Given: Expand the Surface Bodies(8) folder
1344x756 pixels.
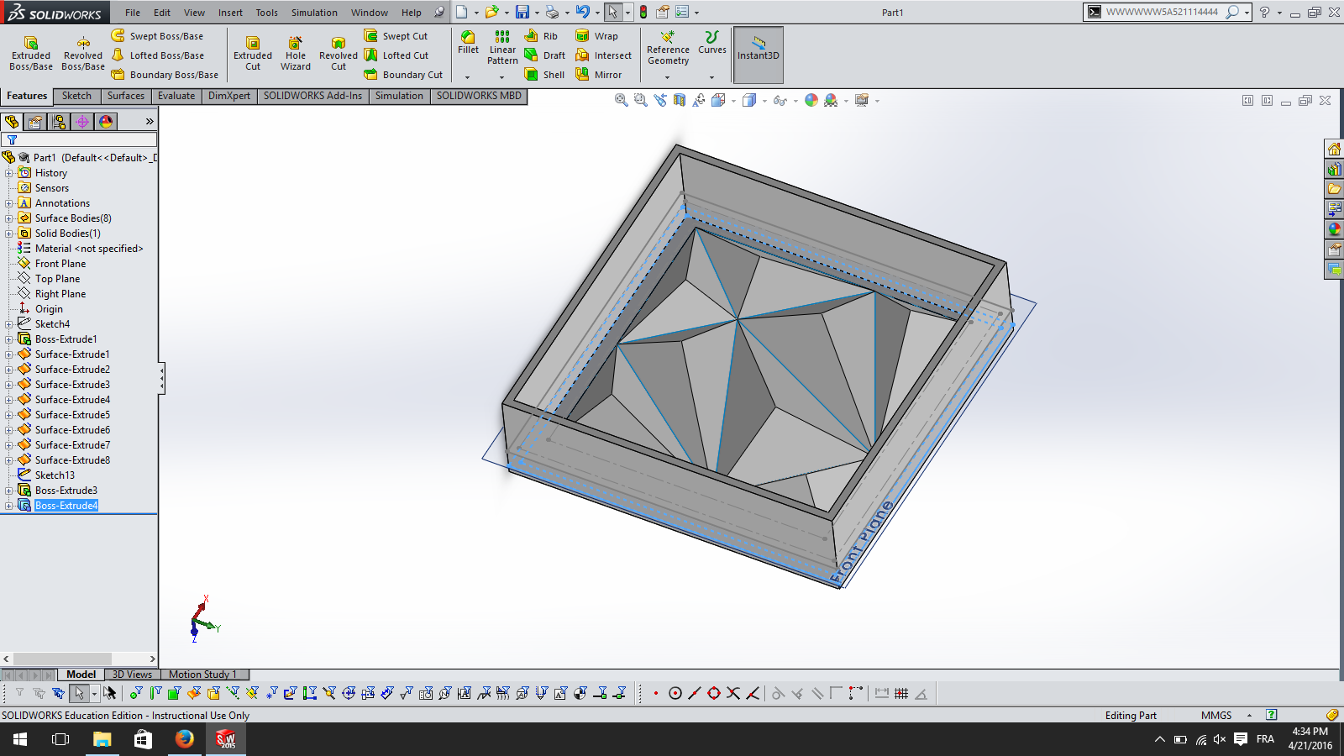Looking at the screenshot, I should point(9,218).
